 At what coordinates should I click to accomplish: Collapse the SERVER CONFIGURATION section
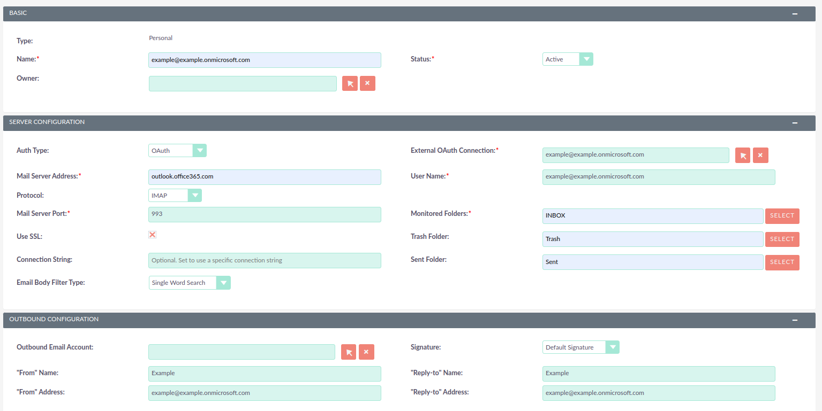pos(795,122)
